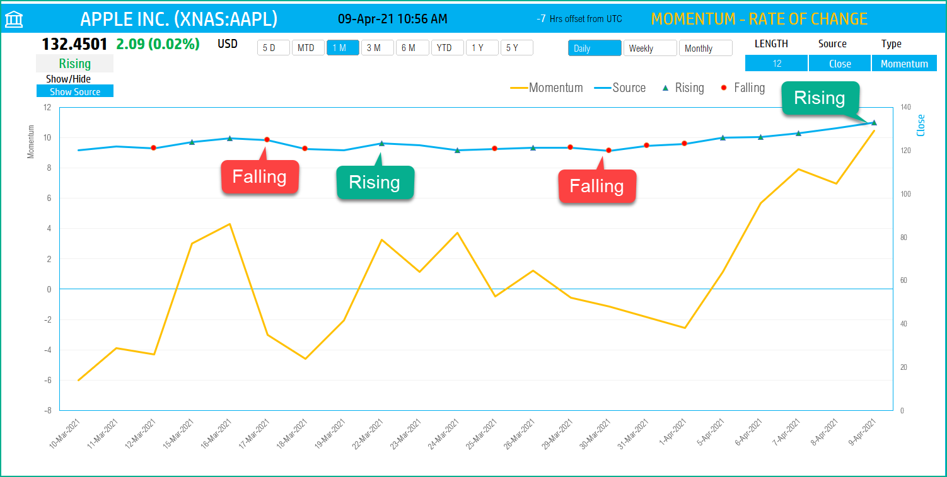Viewport: 947px width, 477px height.
Task: Select the YTD time range
Action: click(448, 48)
